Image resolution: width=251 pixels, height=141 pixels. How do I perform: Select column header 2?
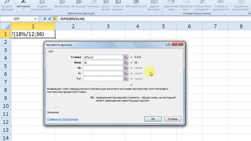73,26
